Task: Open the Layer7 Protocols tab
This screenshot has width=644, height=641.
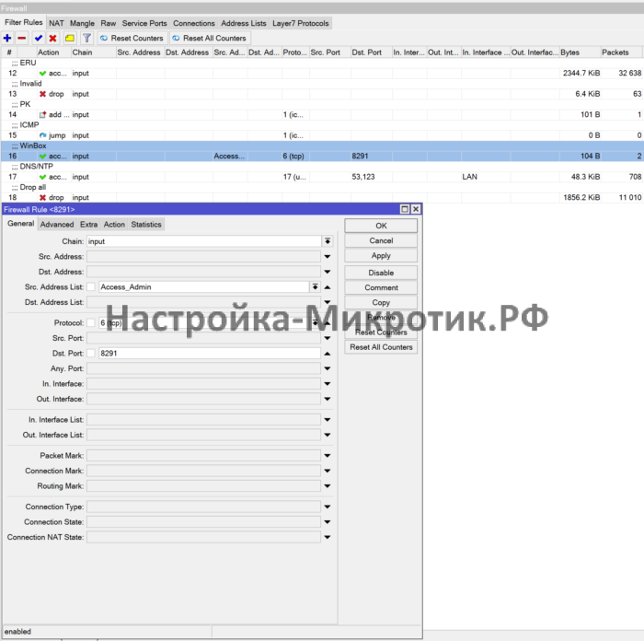Action: coord(301,23)
